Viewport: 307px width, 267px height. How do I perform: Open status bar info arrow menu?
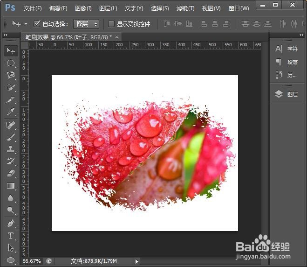(x=136, y=261)
